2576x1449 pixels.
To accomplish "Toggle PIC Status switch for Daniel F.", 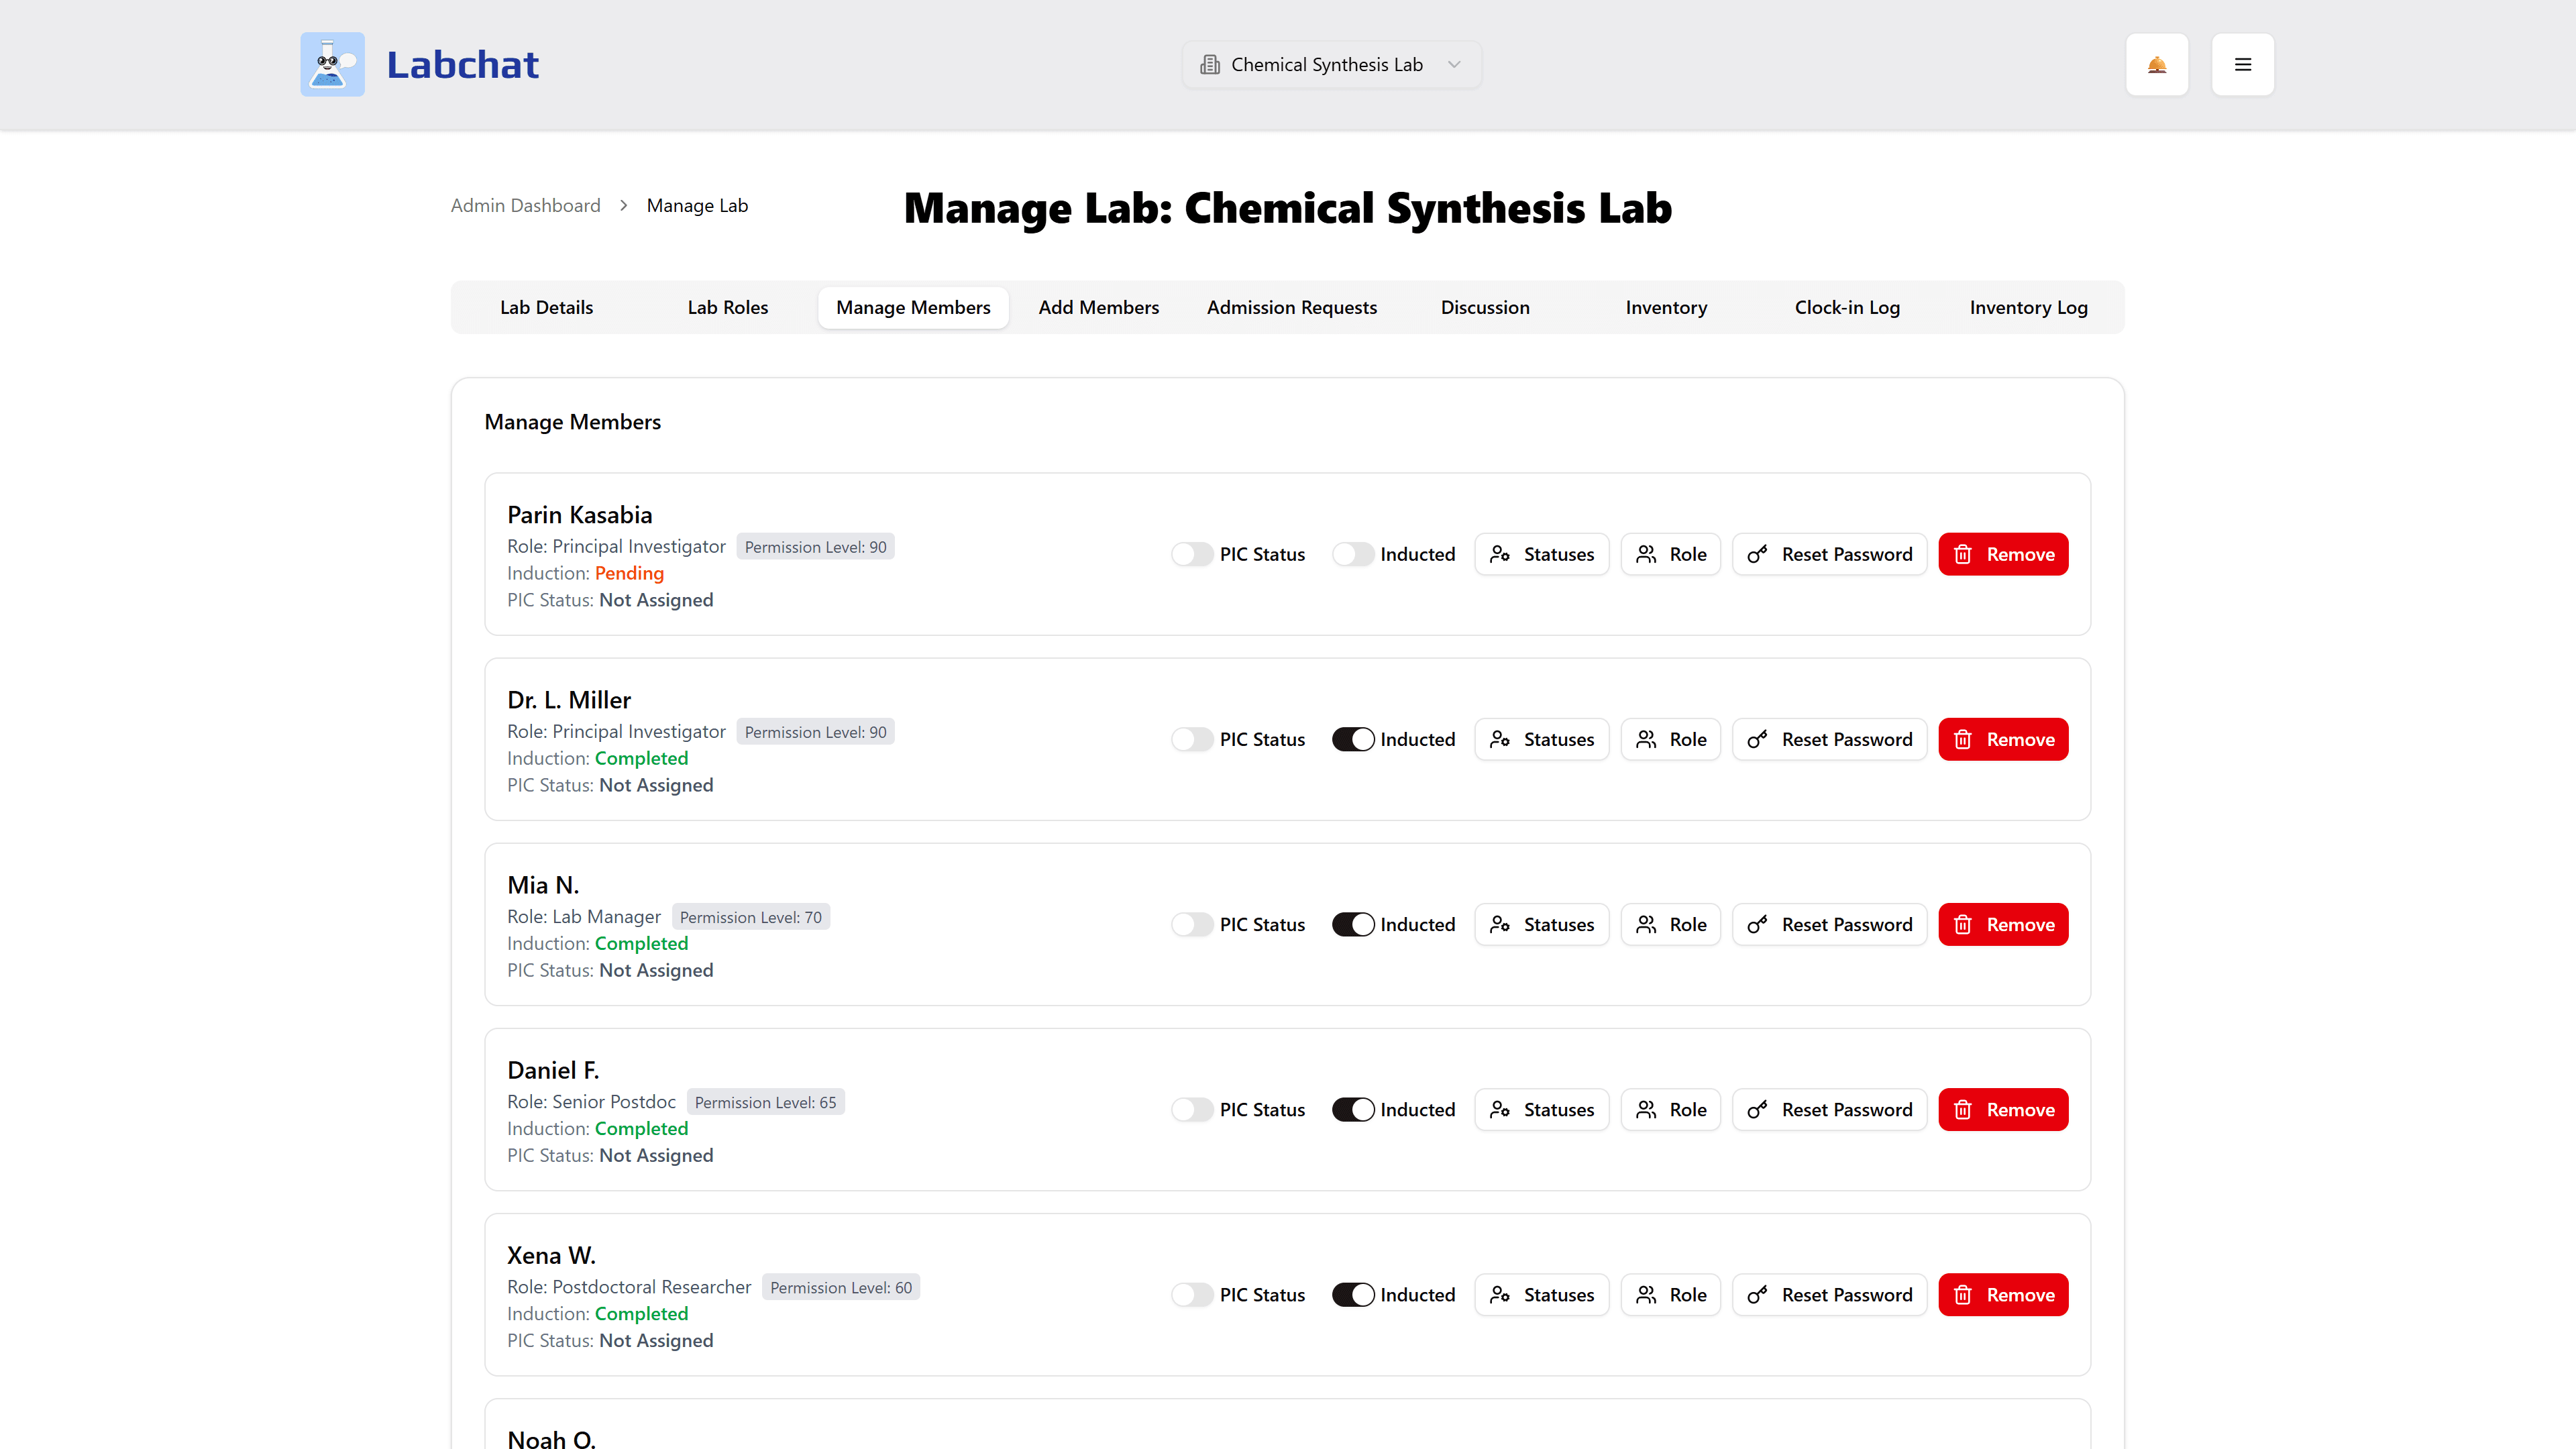I will [1191, 1109].
